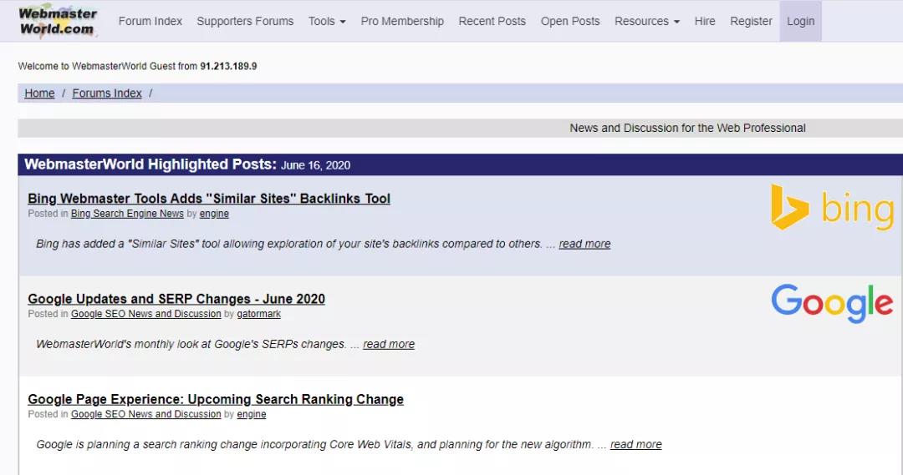Viewport: 903px width, 475px height.
Task: Click the WebmasterWorld Highlighted Posts heading
Action: tap(150, 164)
